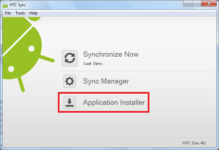The image size is (219, 150).
Task: Click the Android robot's upper white eye
Action: point(31,48)
